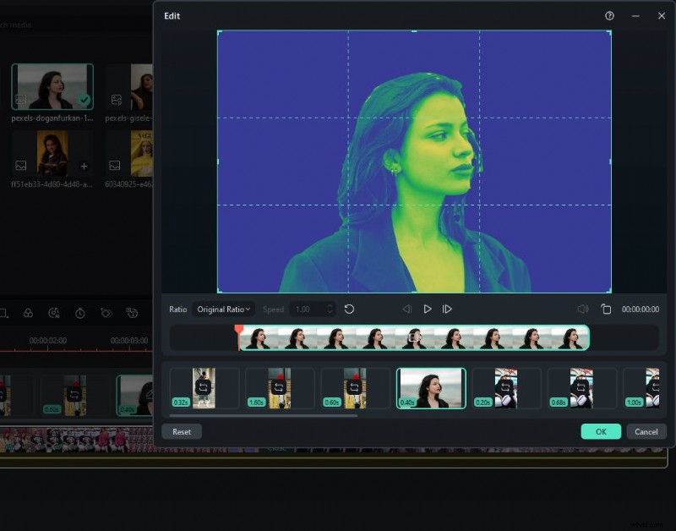Click the reset rotation arrow beside Speed

point(349,309)
